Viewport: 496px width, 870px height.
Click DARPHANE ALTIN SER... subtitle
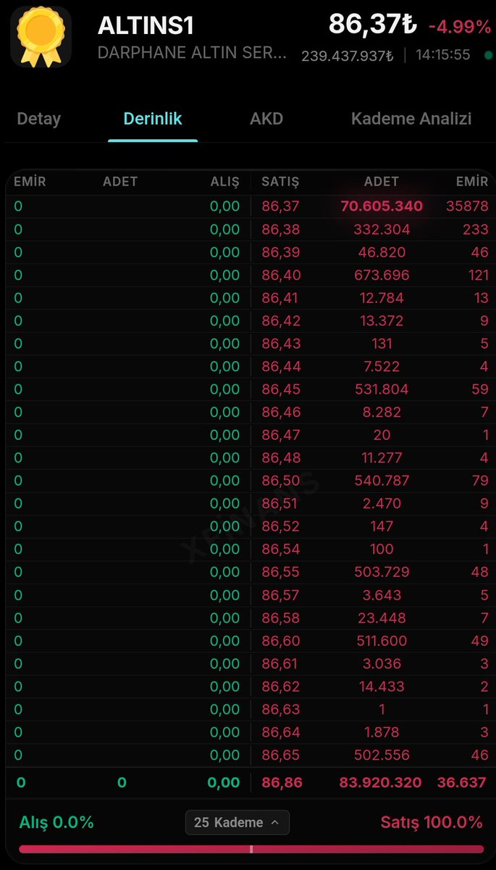[192, 54]
